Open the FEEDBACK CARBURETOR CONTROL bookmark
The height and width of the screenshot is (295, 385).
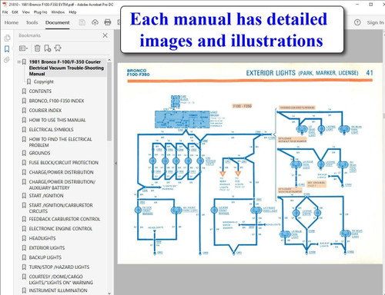(x=65, y=219)
